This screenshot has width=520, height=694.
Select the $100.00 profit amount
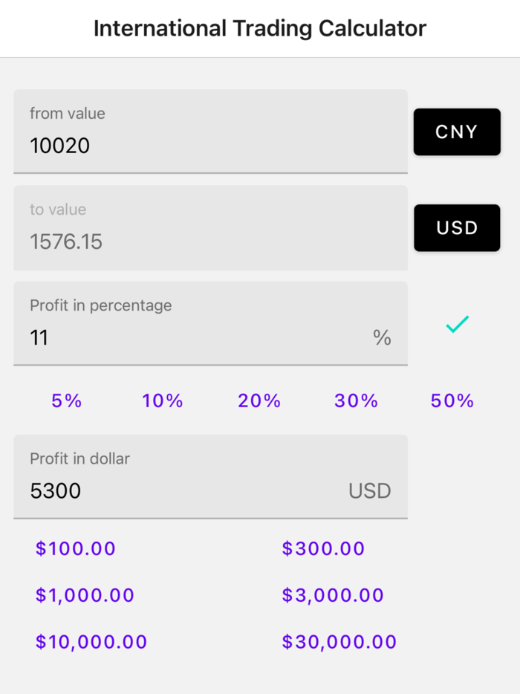click(75, 548)
